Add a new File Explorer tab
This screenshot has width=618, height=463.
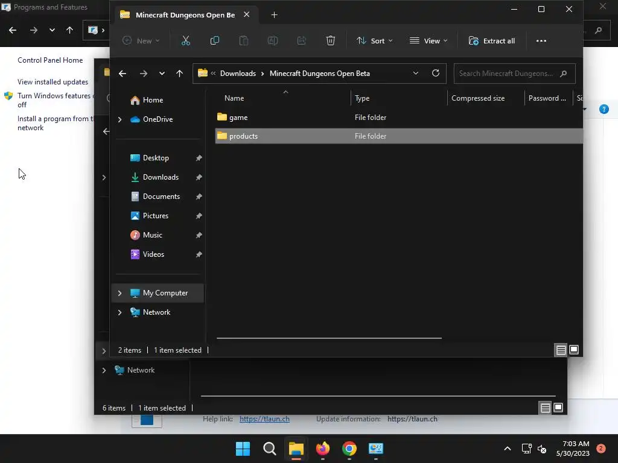275,15
